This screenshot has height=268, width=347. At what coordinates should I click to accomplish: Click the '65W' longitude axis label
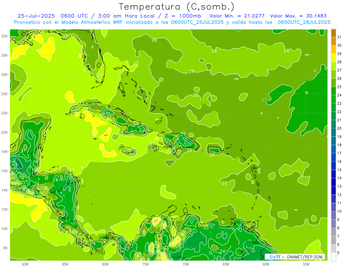226,264
